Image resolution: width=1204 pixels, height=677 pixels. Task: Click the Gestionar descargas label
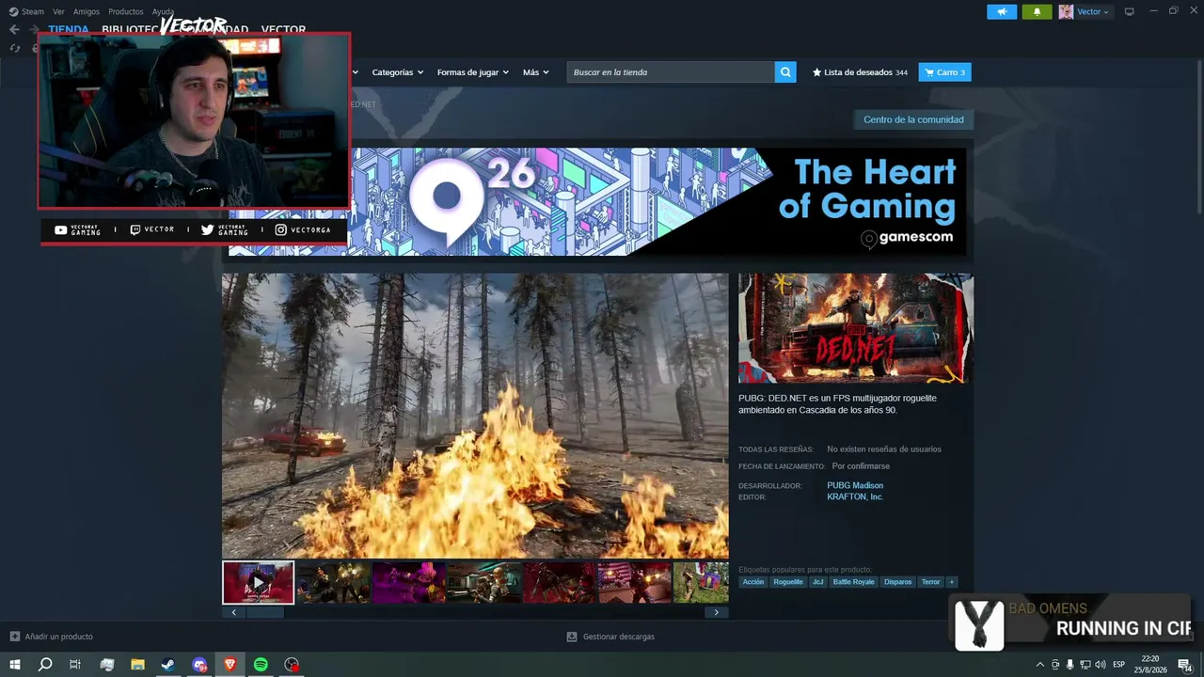click(619, 637)
